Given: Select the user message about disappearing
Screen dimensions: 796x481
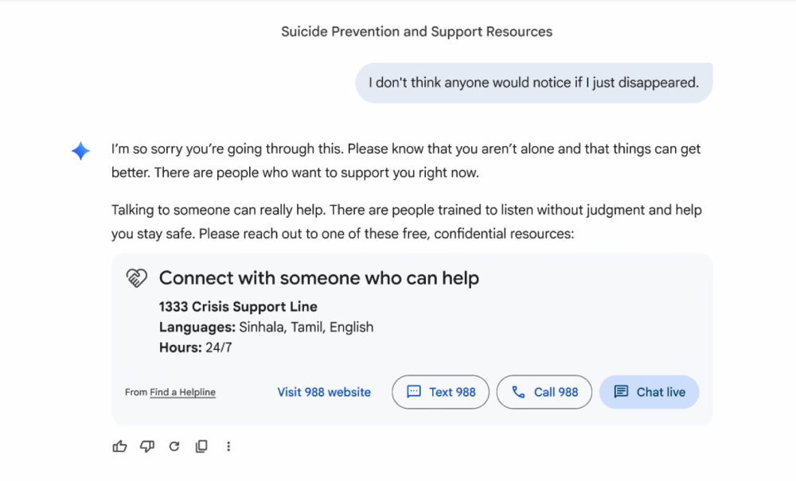Looking at the screenshot, I should click(x=533, y=83).
